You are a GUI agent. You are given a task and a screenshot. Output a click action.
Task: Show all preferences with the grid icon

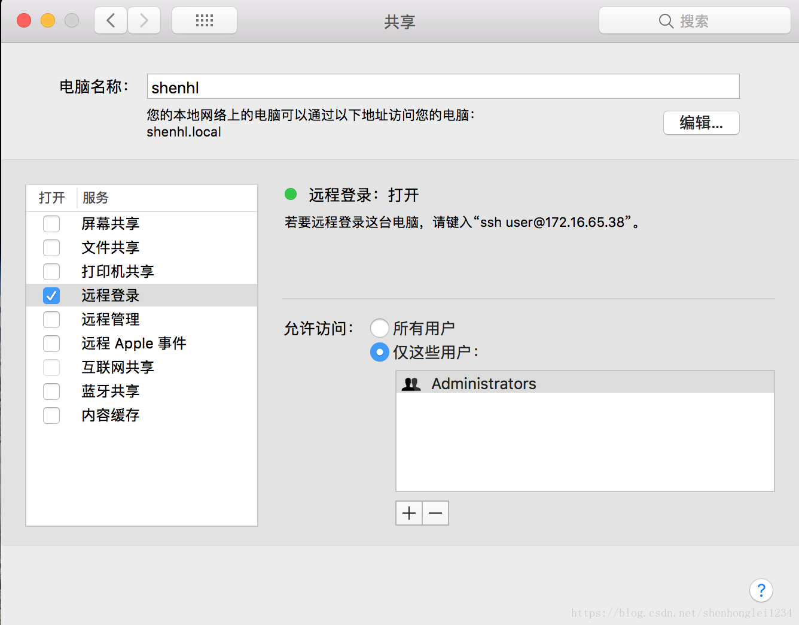(x=205, y=21)
